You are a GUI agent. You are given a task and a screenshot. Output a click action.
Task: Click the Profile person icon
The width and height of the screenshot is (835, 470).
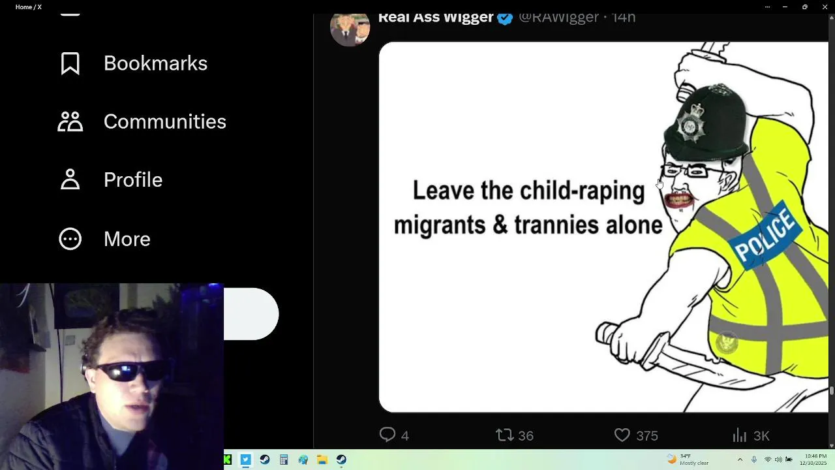(x=70, y=180)
